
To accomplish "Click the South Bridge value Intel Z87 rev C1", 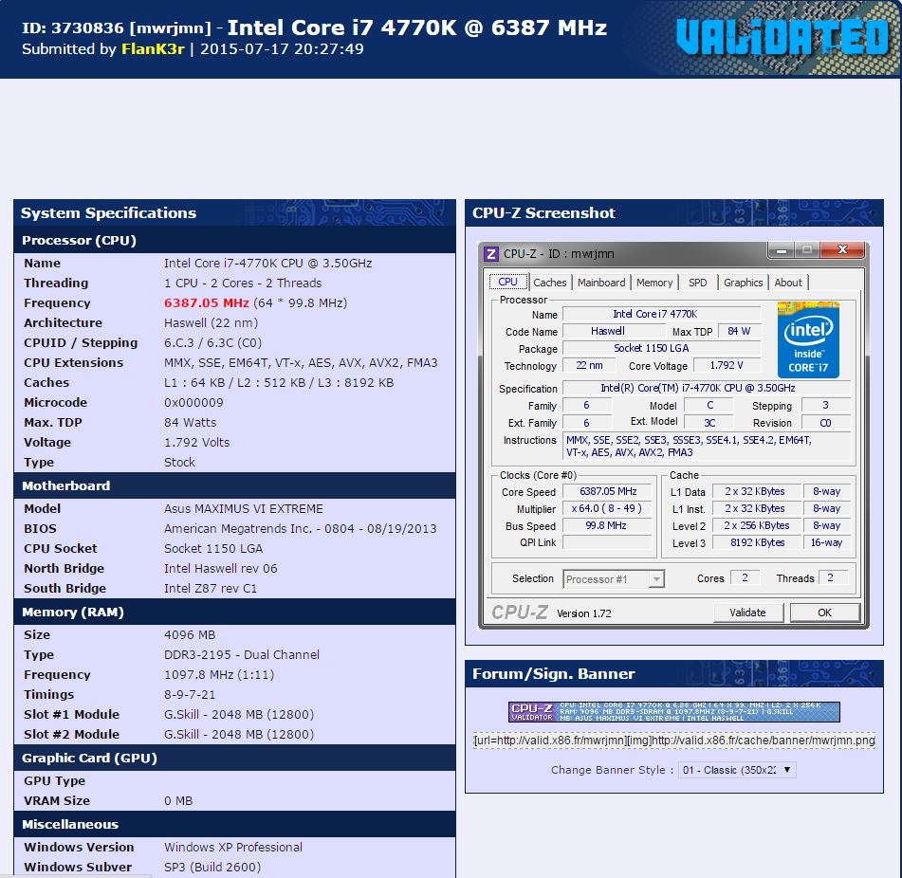I will [211, 589].
